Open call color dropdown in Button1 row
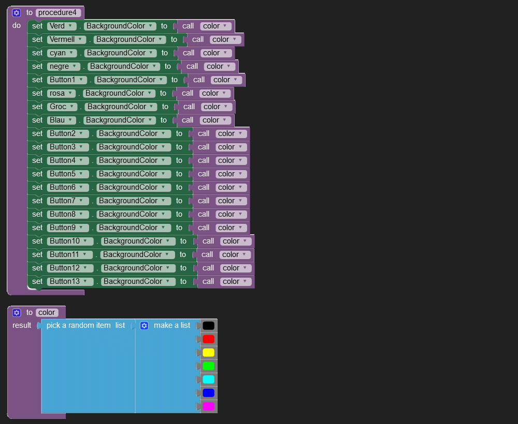 pyautogui.click(x=236, y=80)
